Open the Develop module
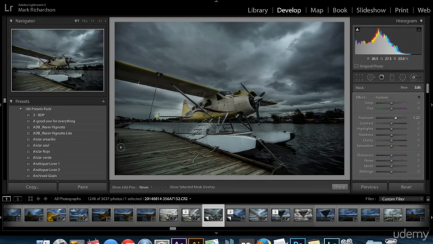This screenshot has height=244, width=433. tap(289, 10)
